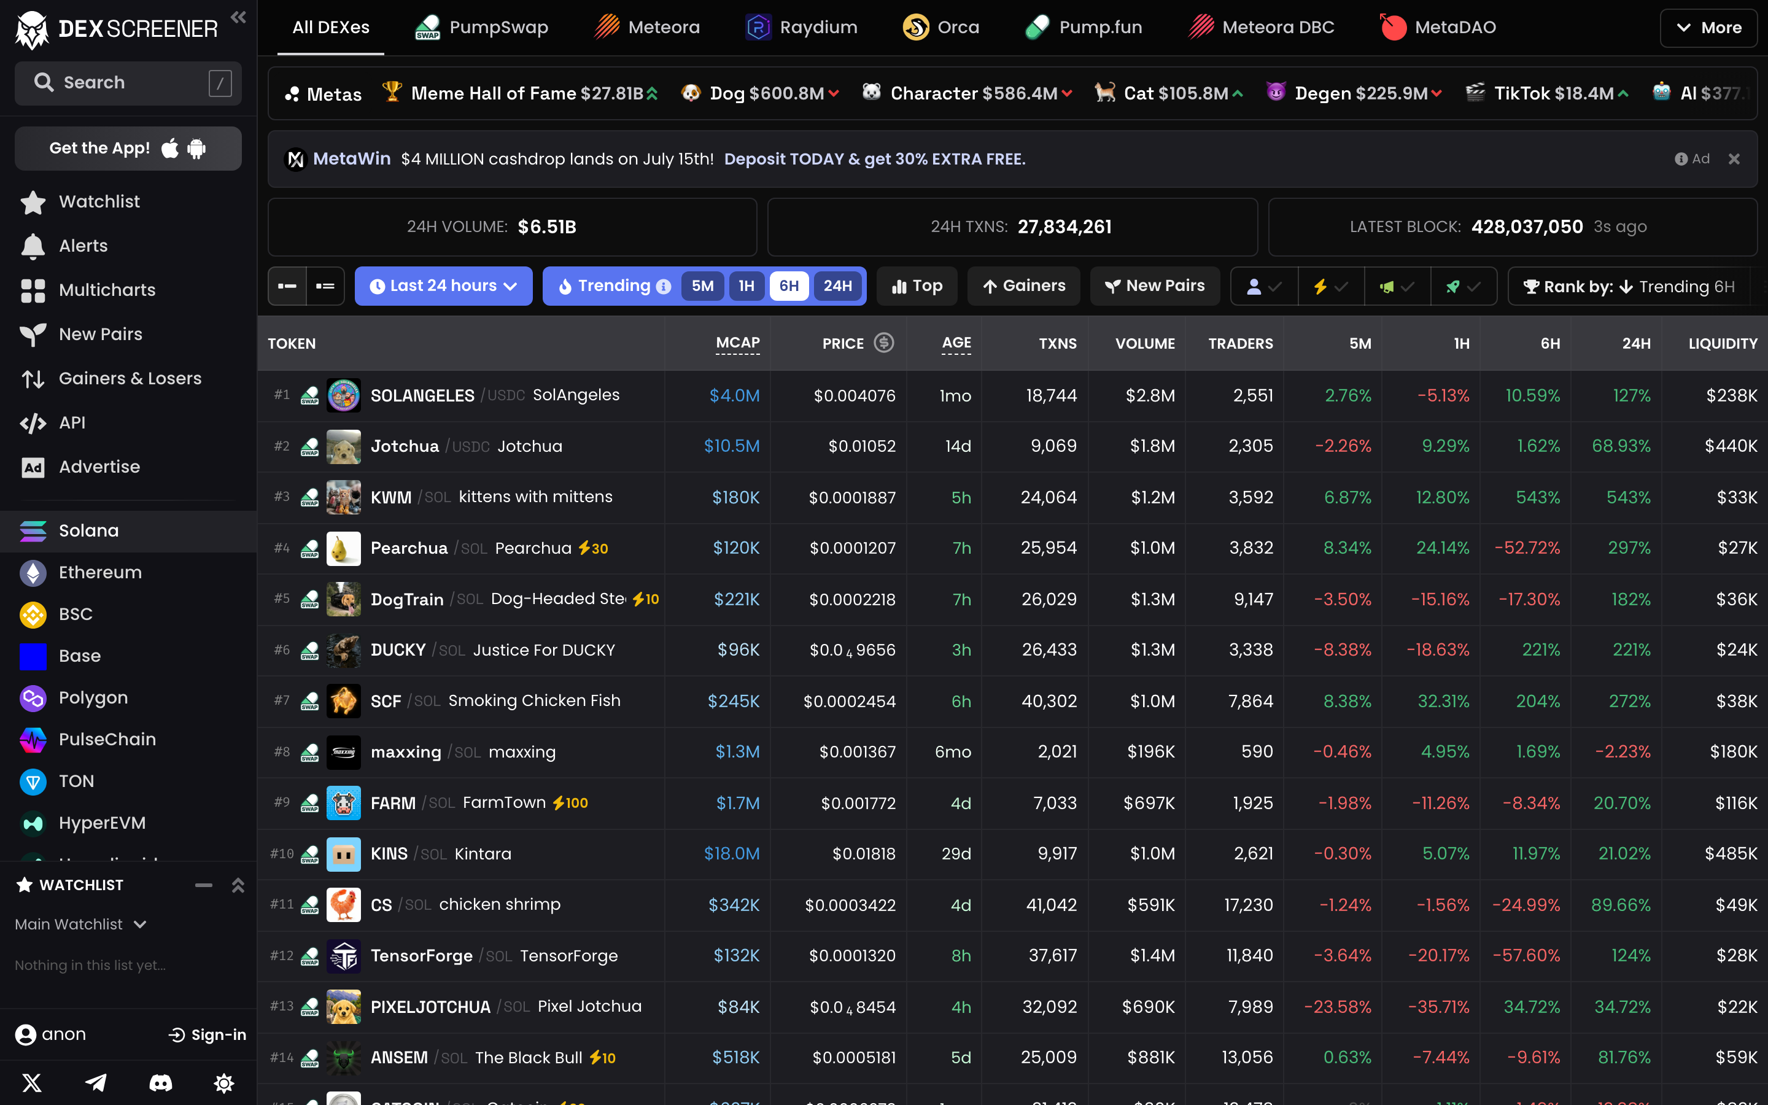Click the Top filter button

point(917,287)
